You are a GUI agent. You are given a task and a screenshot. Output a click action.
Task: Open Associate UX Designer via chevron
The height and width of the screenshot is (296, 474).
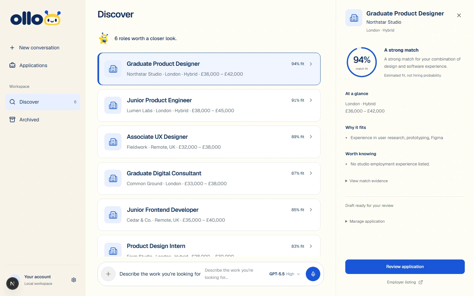[311, 137]
